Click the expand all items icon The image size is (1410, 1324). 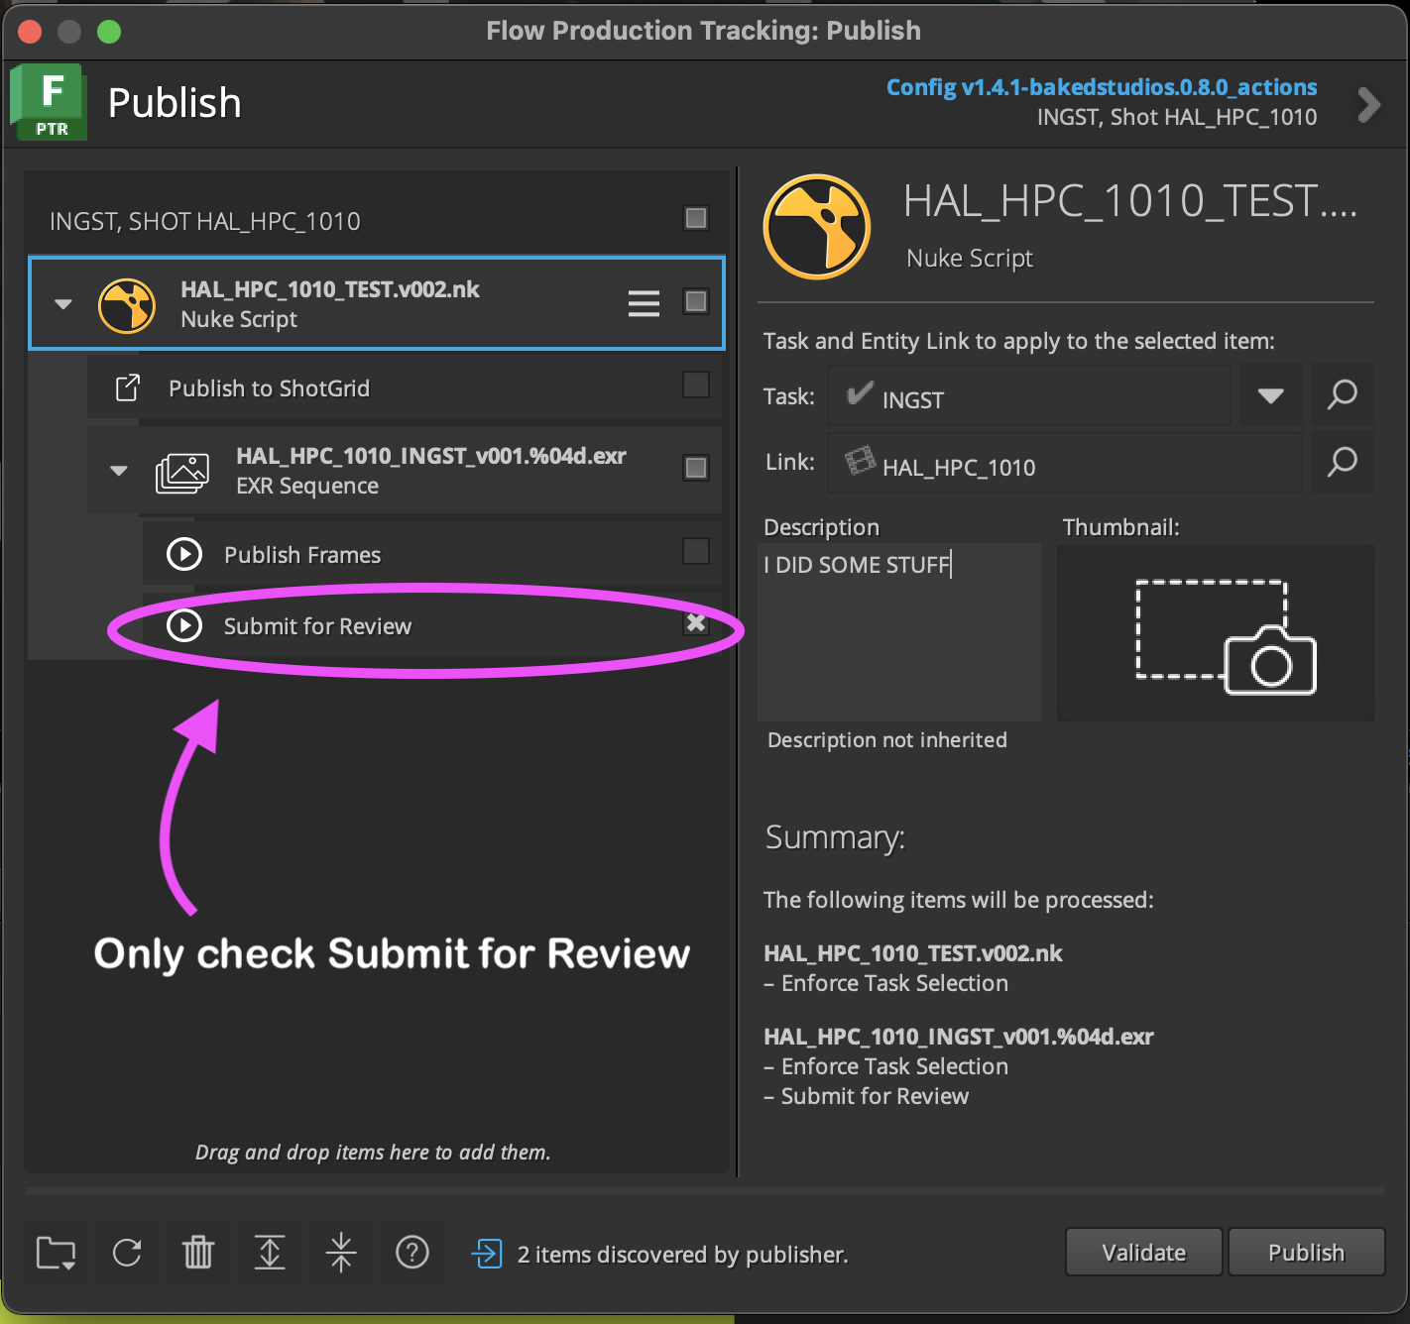tap(269, 1252)
